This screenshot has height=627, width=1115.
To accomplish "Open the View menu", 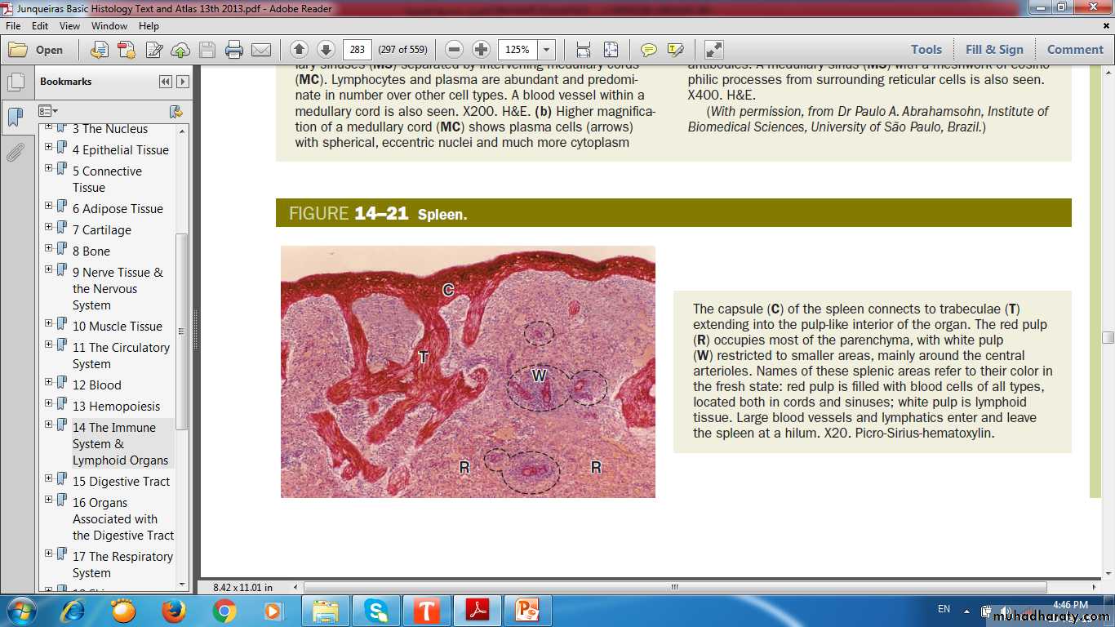I will [69, 26].
